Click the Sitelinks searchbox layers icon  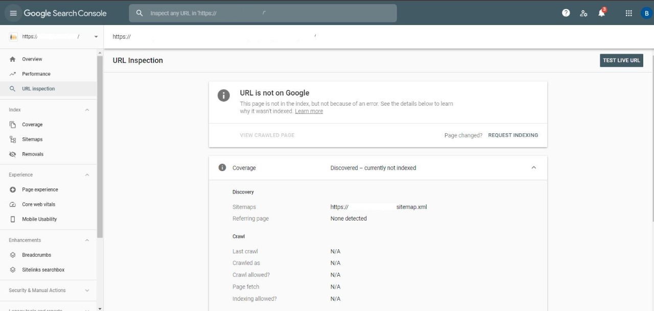coord(13,270)
